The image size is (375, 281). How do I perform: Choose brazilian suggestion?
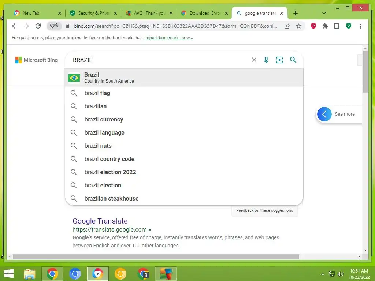[x=184, y=106]
